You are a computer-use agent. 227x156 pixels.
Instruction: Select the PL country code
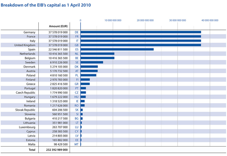click(77, 76)
